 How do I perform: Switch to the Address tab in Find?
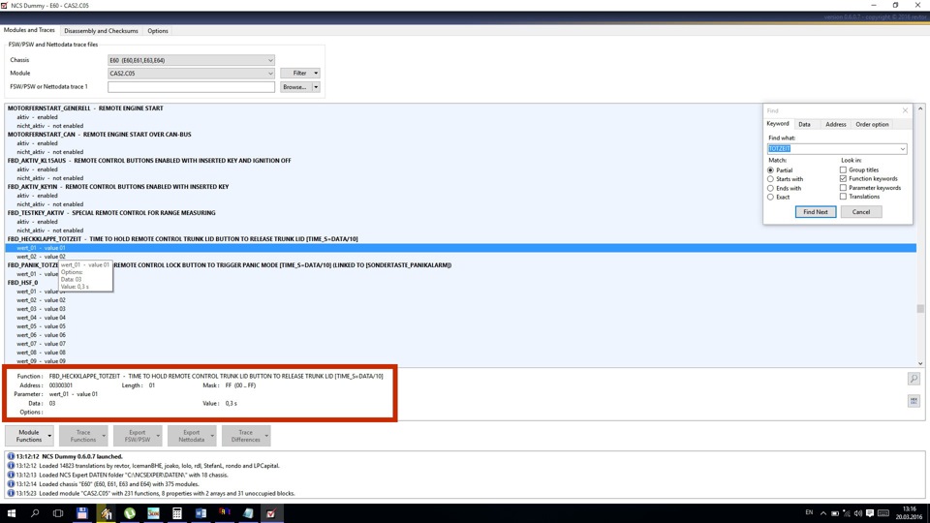[836, 125]
